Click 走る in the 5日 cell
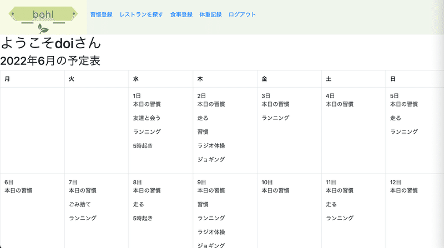 point(395,118)
